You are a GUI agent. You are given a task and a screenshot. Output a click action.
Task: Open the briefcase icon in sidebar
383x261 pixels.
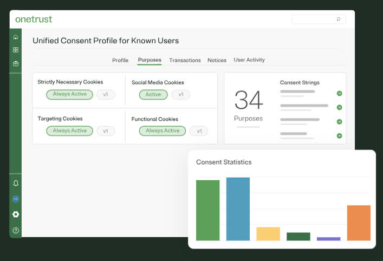coord(16,63)
